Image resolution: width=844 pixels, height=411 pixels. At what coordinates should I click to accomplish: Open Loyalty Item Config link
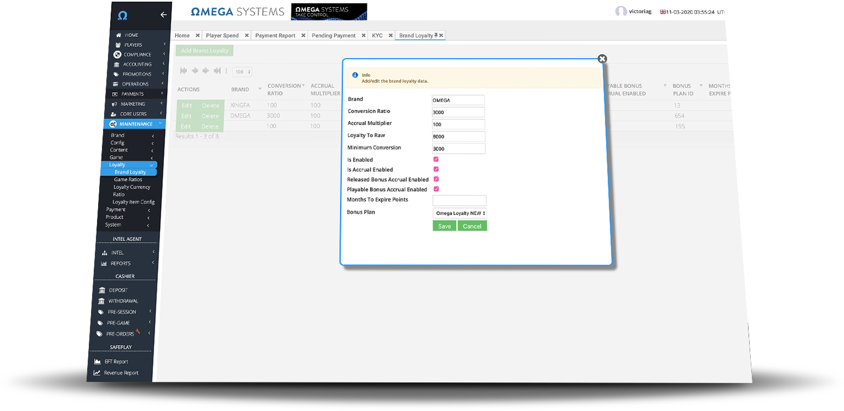pos(134,202)
